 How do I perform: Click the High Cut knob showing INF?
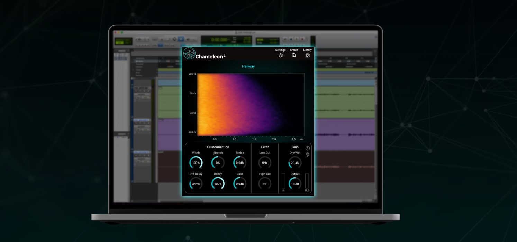[265, 184]
